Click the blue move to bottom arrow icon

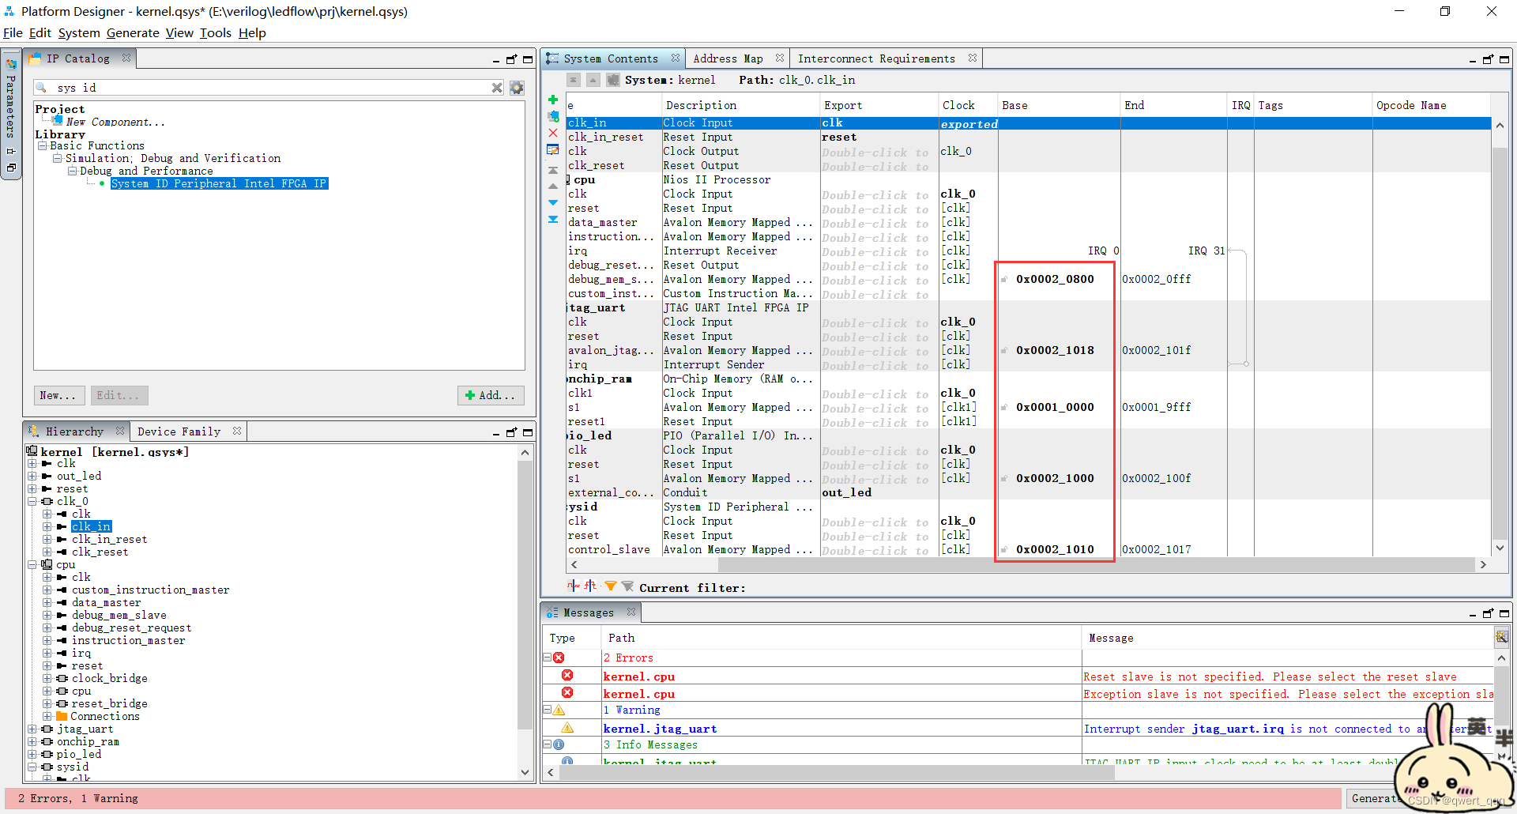pyautogui.click(x=553, y=220)
